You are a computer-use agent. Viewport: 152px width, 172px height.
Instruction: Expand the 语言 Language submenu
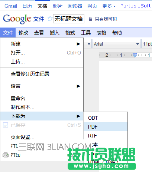click(42, 86)
